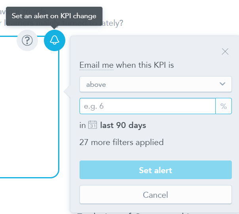Viewport: 239px width, 214px height.
Task: Open the "above" condition dropdown
Action: point(156,84)
